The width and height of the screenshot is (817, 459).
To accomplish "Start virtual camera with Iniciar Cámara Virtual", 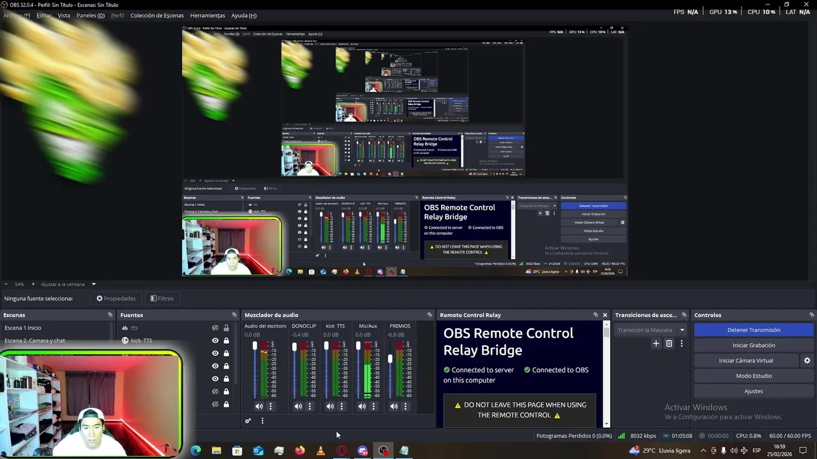I will [x=746, y=361].
